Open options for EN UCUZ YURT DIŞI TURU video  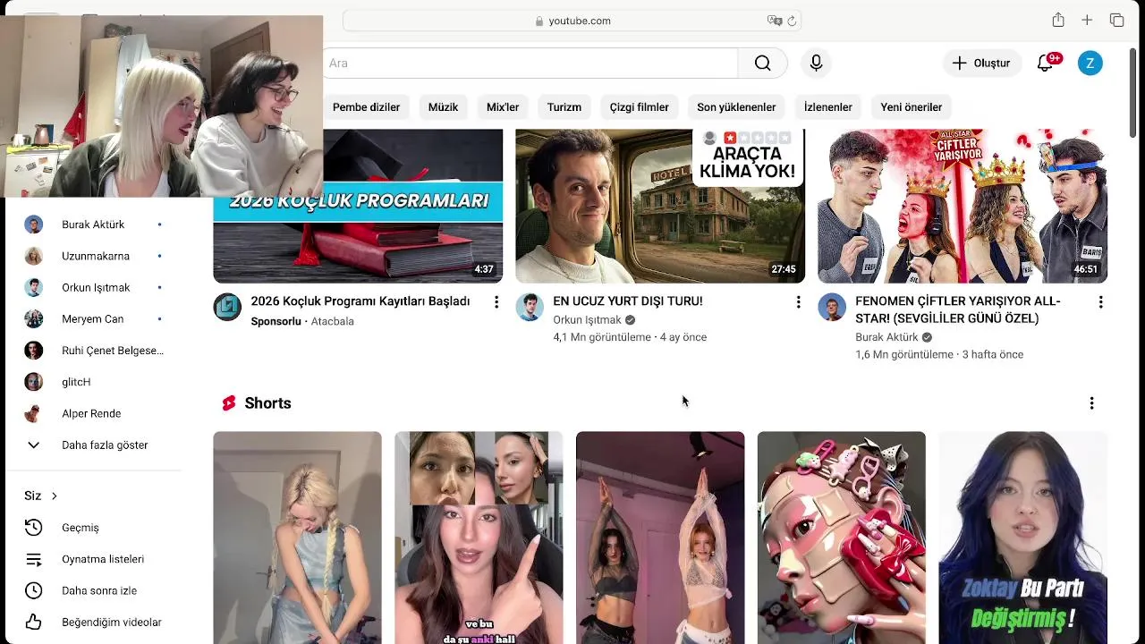(x=799, y=302)
